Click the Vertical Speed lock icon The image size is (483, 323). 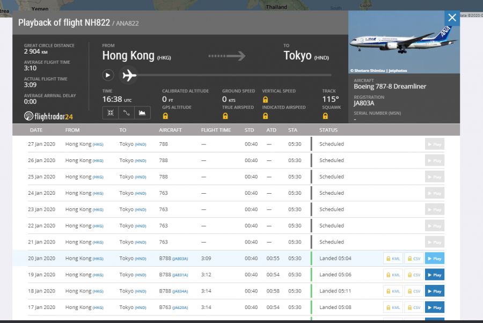[x=265, y=100]
